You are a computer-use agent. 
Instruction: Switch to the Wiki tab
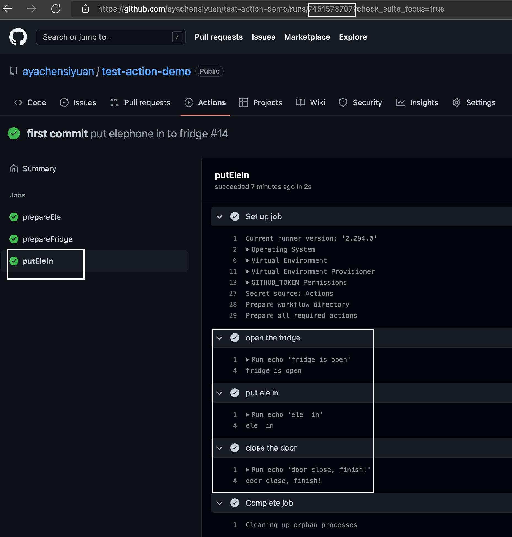pos(311,102)
